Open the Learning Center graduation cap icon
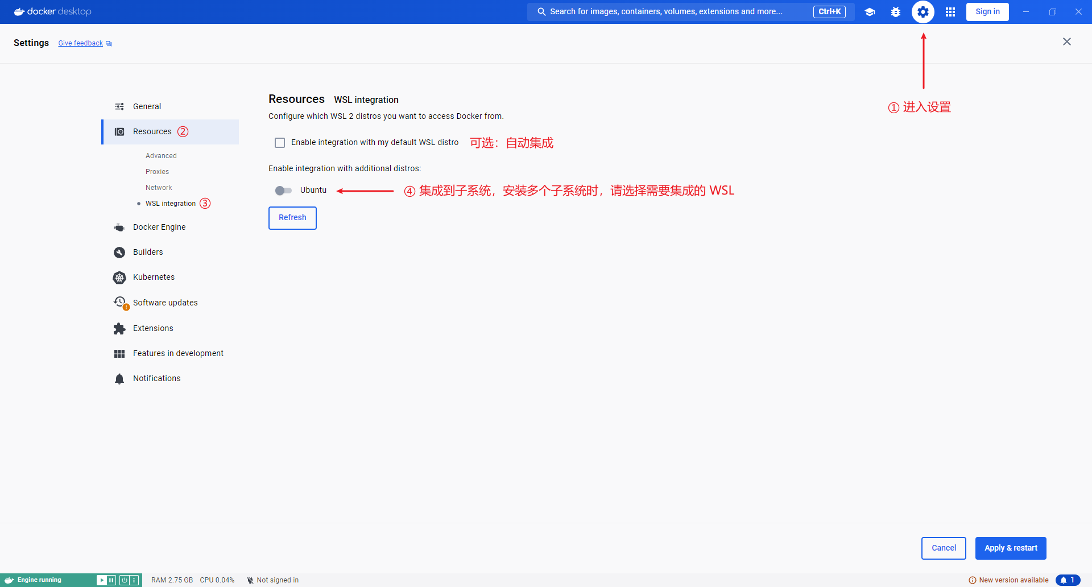Viewport: 1092px width, 587px height. pos(870,12)
